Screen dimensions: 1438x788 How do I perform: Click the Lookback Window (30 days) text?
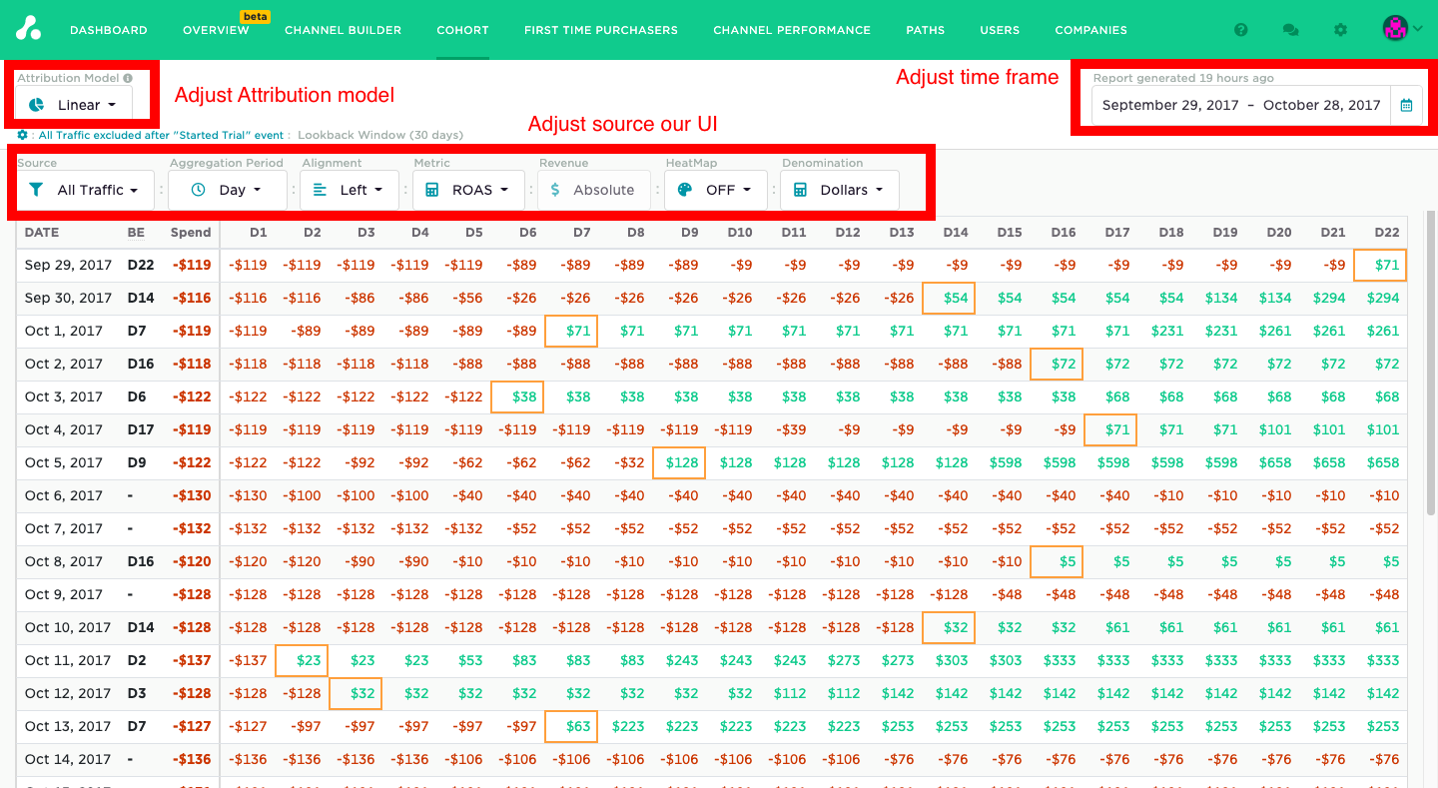380,135
